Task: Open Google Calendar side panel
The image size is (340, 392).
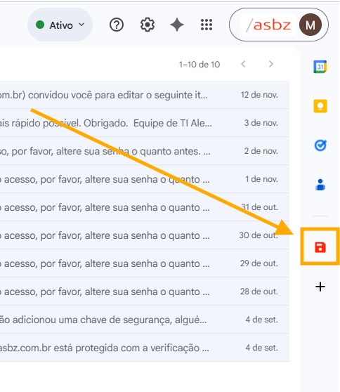Action: (320, 67)
